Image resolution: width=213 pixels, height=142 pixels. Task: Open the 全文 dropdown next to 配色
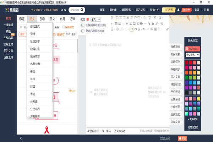point(96,19)
